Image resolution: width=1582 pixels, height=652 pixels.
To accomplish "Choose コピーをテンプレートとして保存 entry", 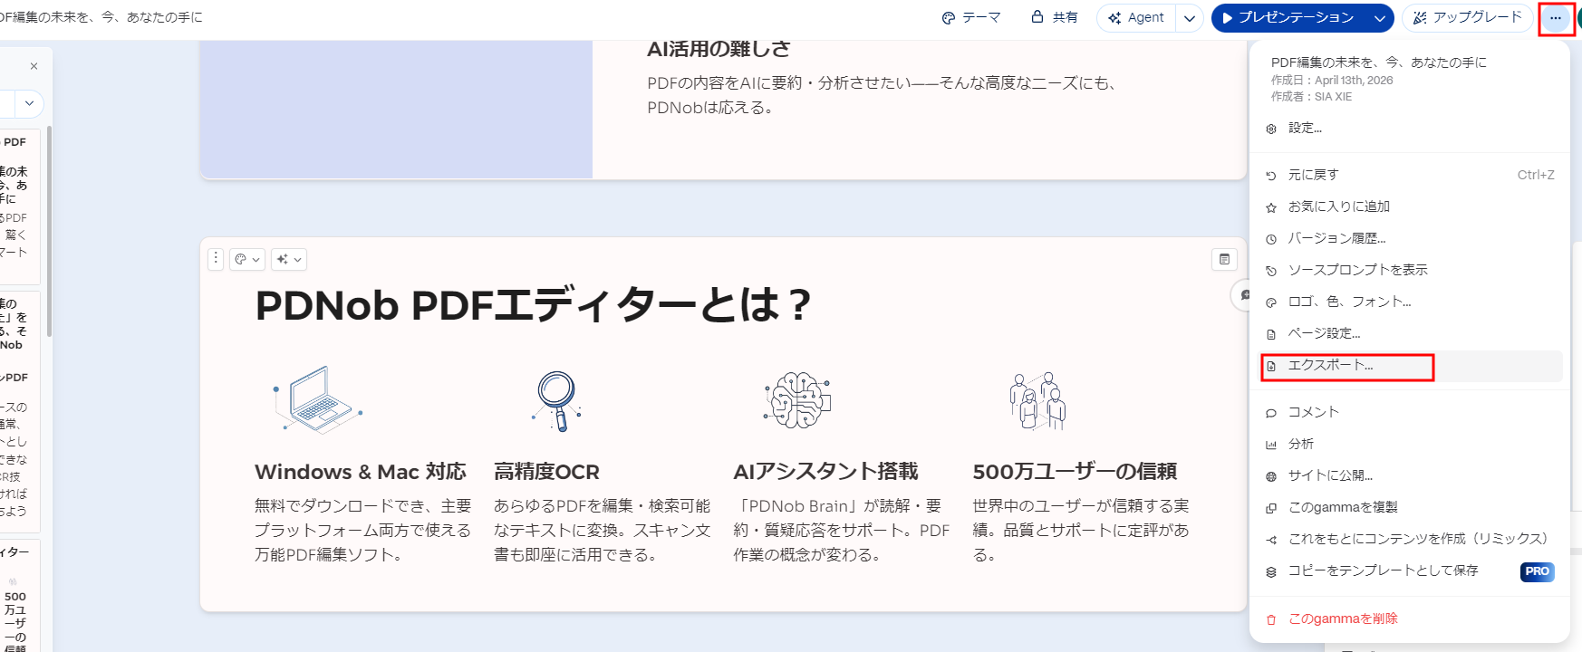I will click(1410, 570).
